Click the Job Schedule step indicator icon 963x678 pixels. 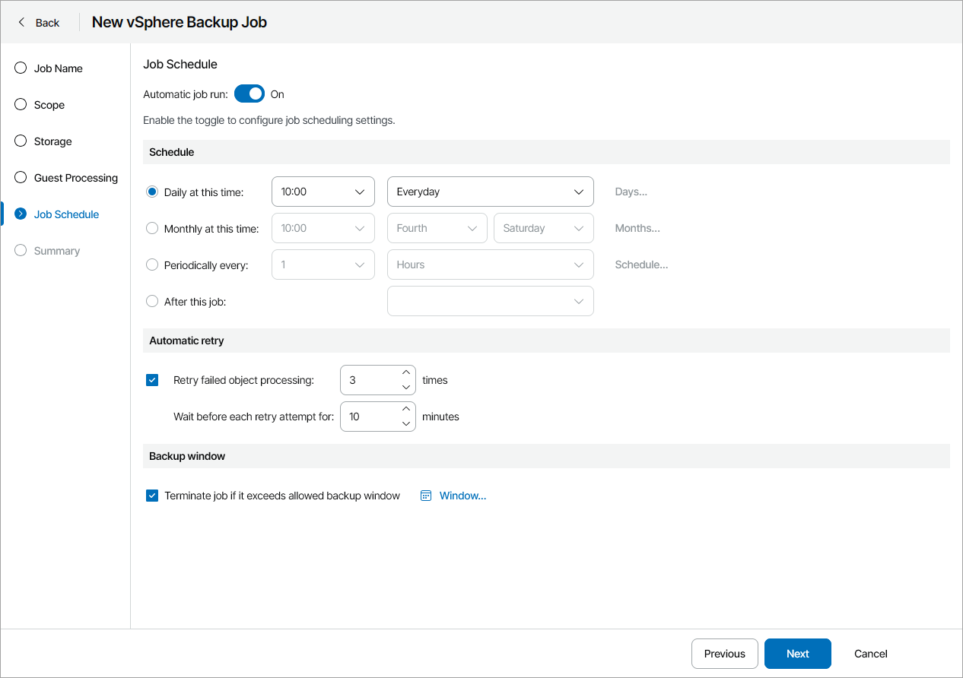21,214
